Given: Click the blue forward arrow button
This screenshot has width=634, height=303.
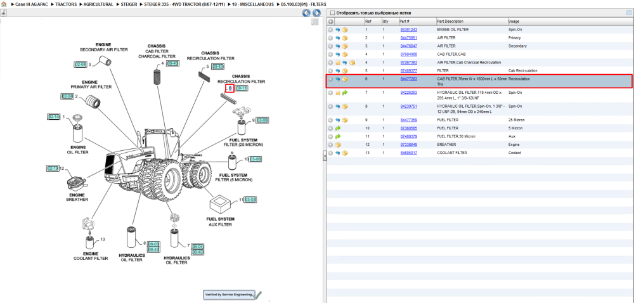Looking at the screenshot, I should click(316, 13).
